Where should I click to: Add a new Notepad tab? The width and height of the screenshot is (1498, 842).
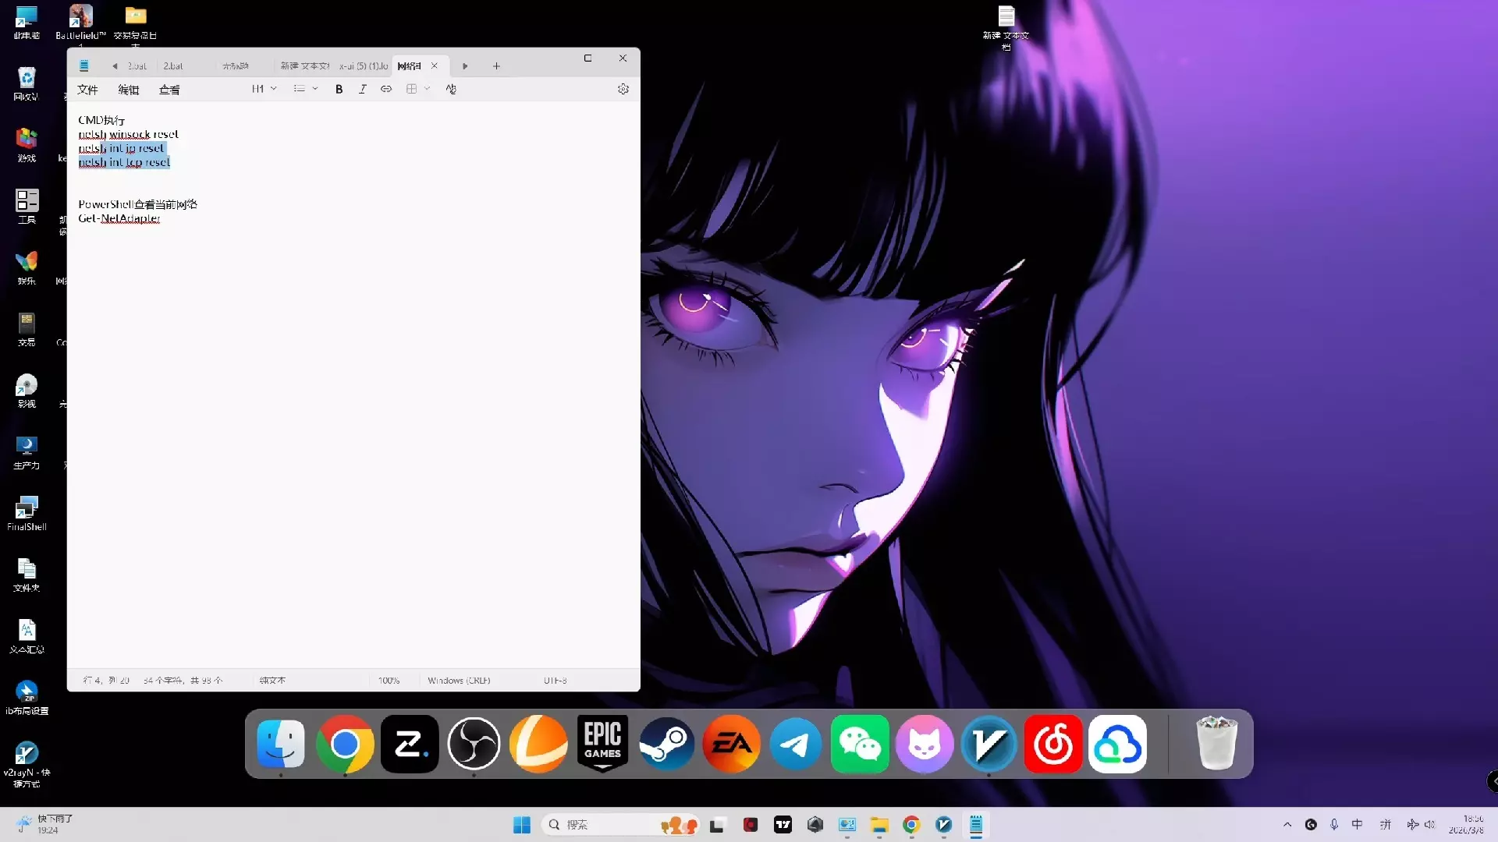click(x=496, y=66)
